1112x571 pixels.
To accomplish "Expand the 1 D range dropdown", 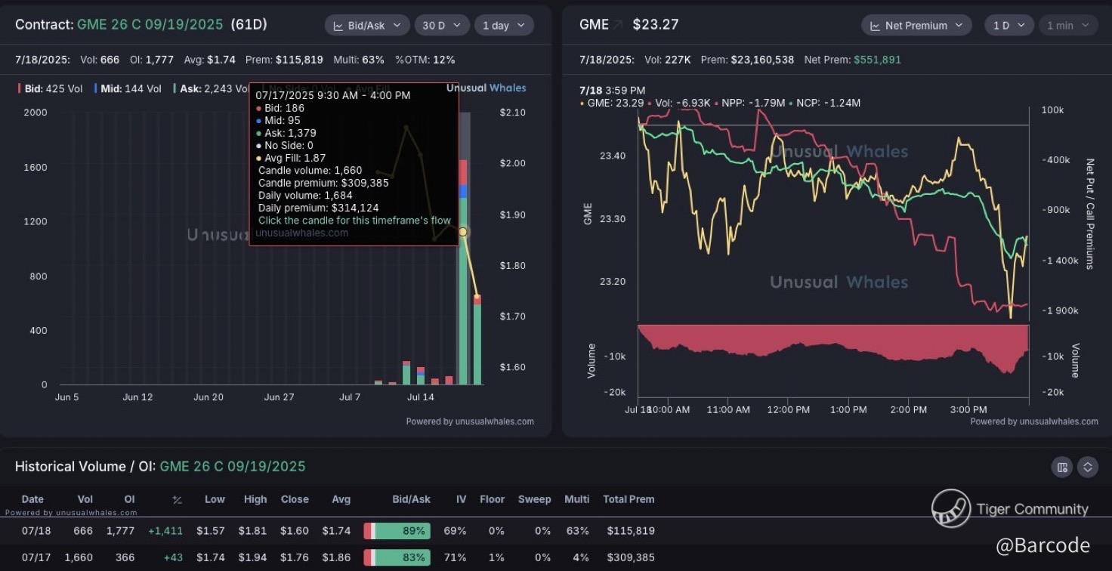I will click(1009, 25).
